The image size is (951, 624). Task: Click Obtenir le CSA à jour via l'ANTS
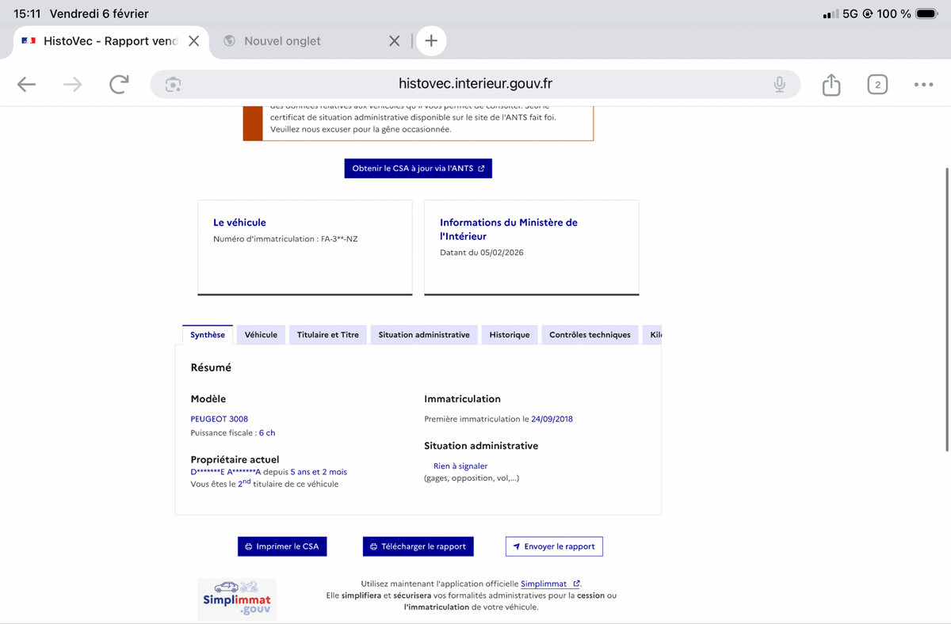click(418, 169)
